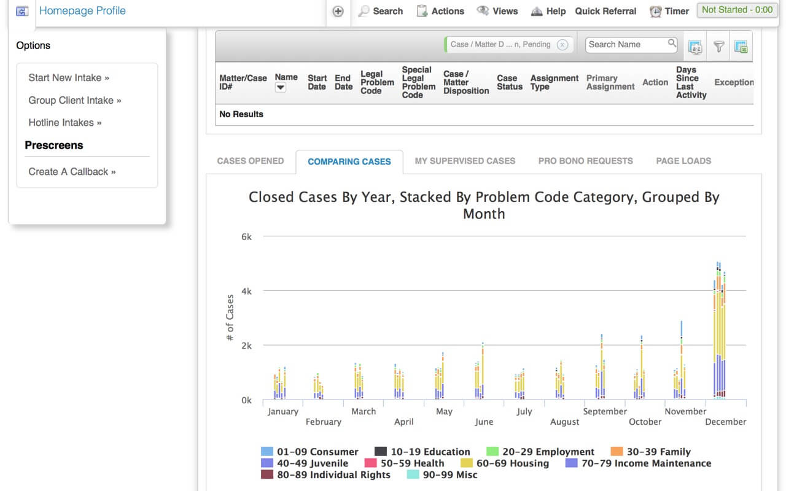
Task: Open the Pro Bono Requests tab
Action: point(585,161)
